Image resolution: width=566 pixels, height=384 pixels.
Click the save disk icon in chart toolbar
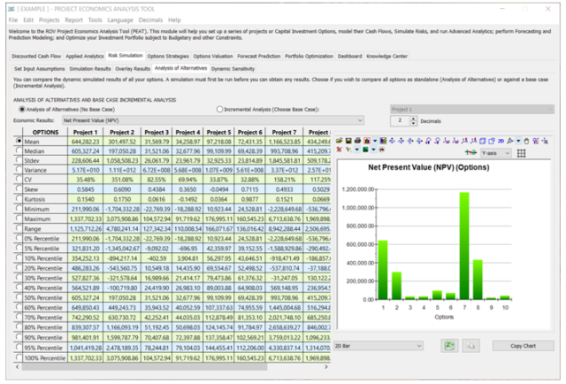pos(348,141)
